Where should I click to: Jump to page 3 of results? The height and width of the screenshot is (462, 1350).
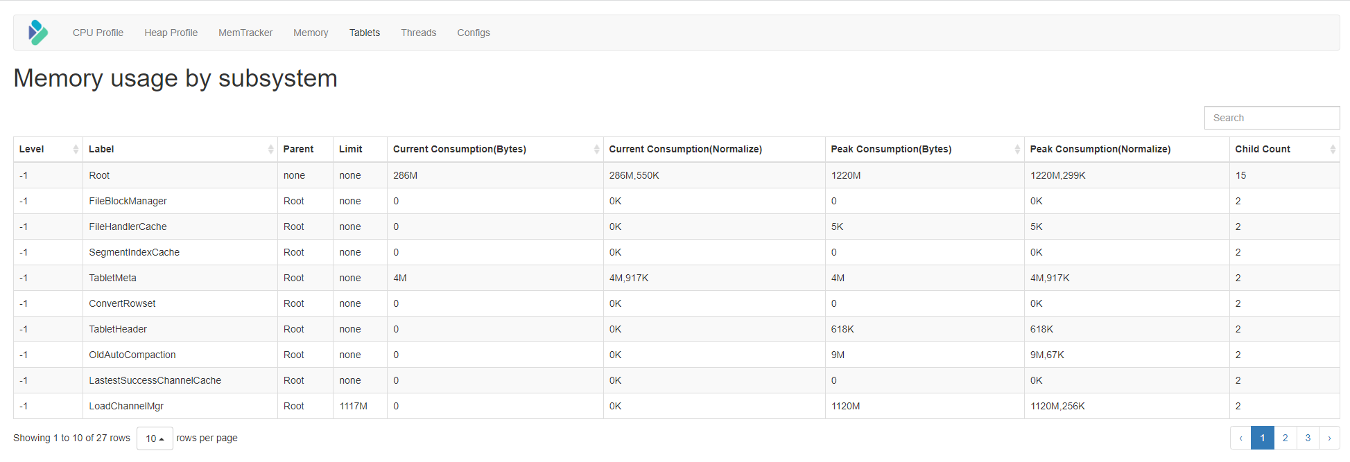[x=1308, y=438]
